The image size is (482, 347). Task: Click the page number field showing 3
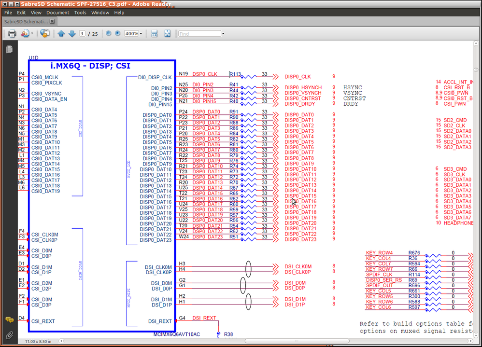[82, 33]
